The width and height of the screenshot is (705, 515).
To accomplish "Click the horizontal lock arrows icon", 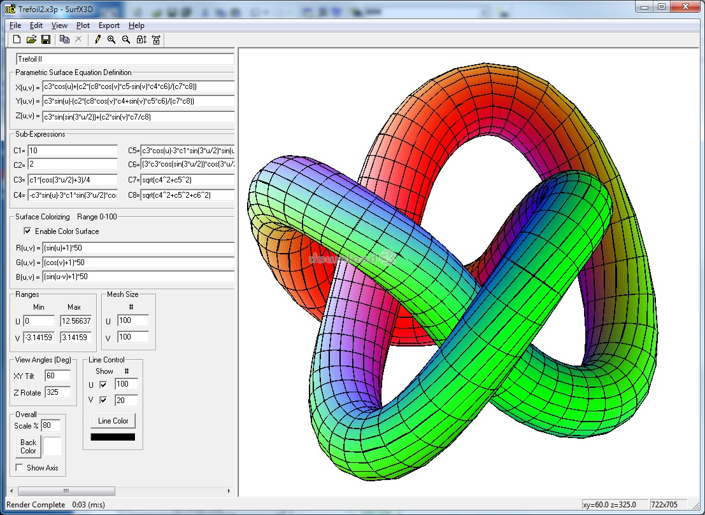I will [156, 39].
